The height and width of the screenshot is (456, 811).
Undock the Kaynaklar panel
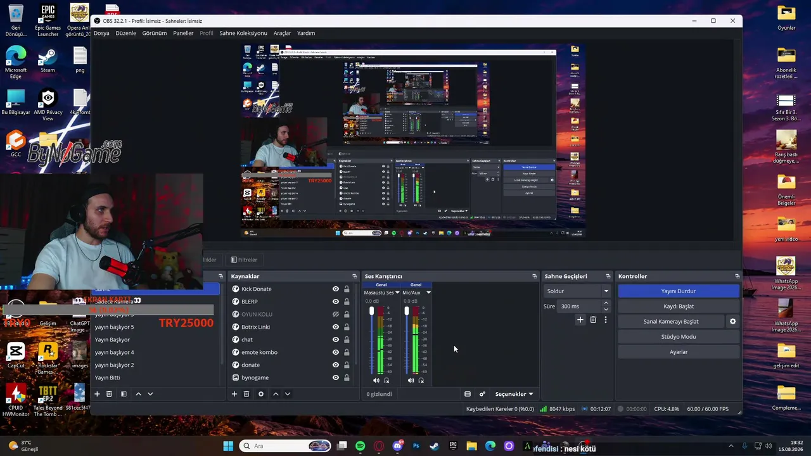point(355,276)
